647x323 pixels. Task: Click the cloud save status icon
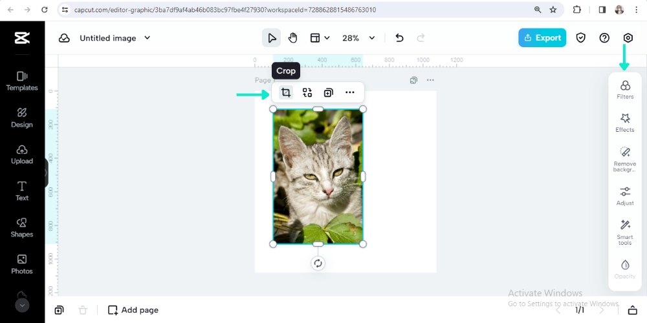(x=64, y=38)
